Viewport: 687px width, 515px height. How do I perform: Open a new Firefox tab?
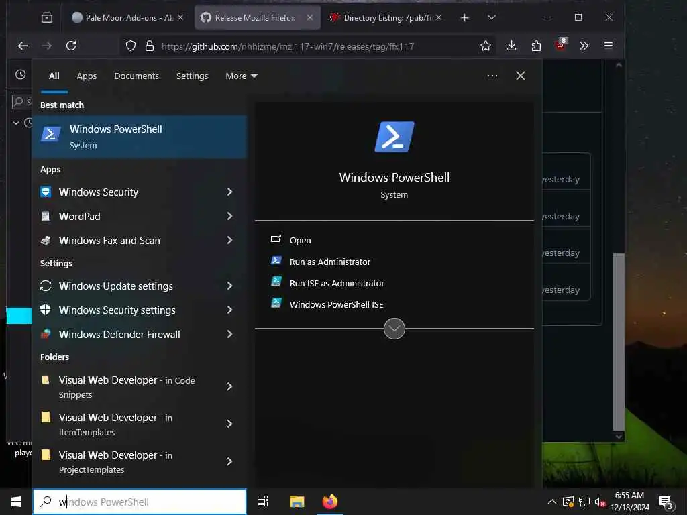tap(465, 18)
